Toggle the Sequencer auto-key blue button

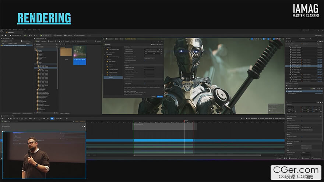coord(52,118)
